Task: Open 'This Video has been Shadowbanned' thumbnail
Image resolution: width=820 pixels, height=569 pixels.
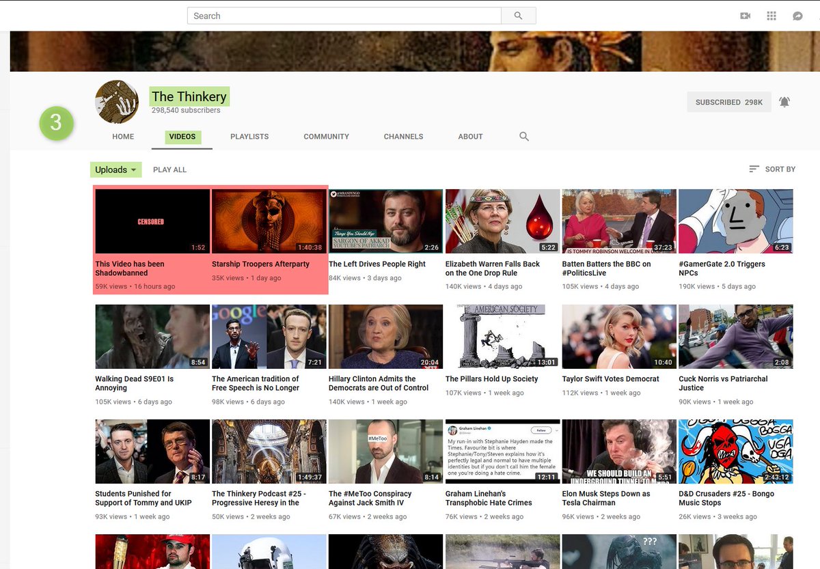Action: (152, 221)
